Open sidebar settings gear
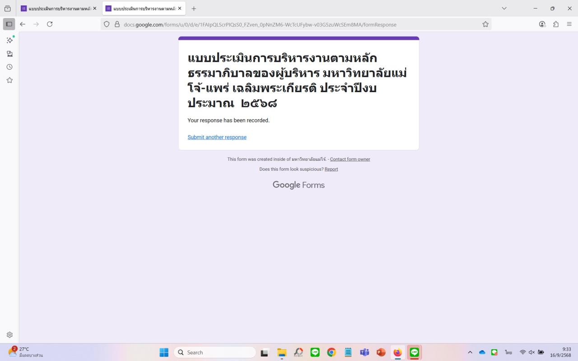 (x=9, y=335)
